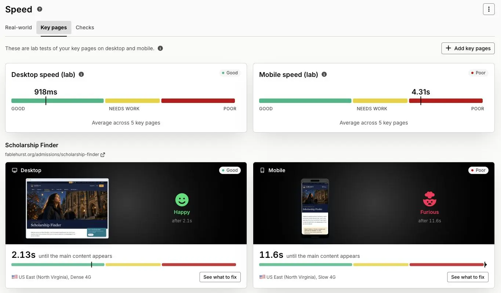Screen dimensions: 501x293
Task: Click 'after 11.6s' text under Furious
Action: pos(429,221)
